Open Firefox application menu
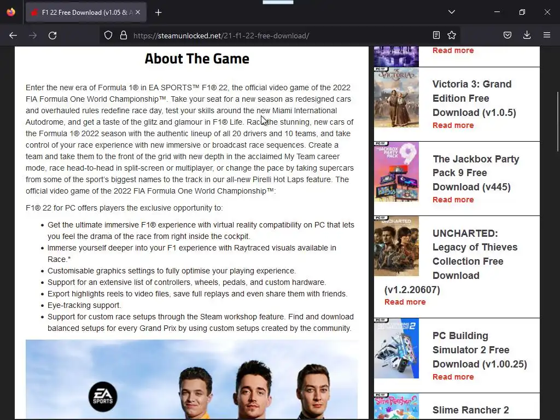The height and width of the screenshot is (420, 560). [x=547, y=35]
